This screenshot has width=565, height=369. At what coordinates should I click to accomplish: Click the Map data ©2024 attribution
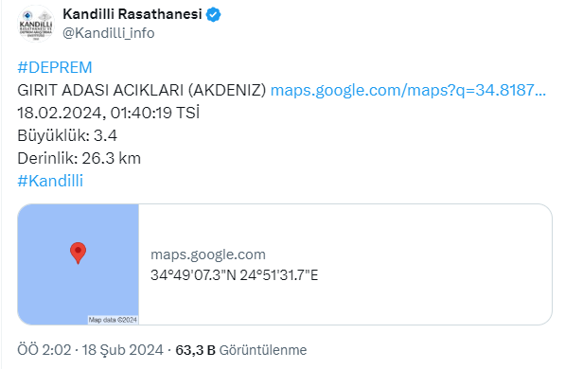tap(113, 320)
